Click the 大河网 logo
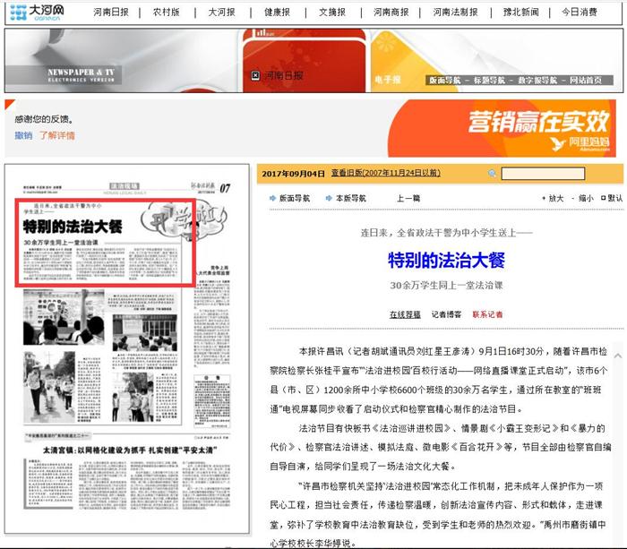Viewport: 627px width, 549px height. tap(37, 13)
